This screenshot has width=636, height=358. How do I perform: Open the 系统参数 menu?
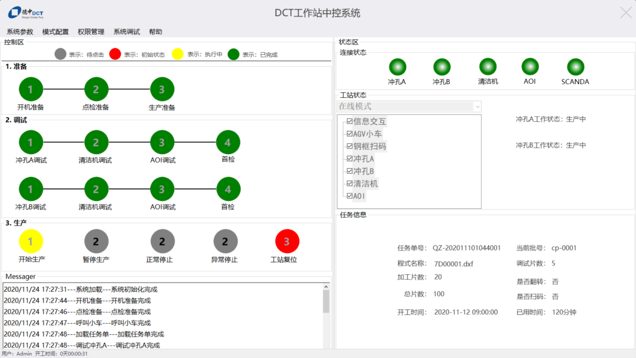click(20, 32)
